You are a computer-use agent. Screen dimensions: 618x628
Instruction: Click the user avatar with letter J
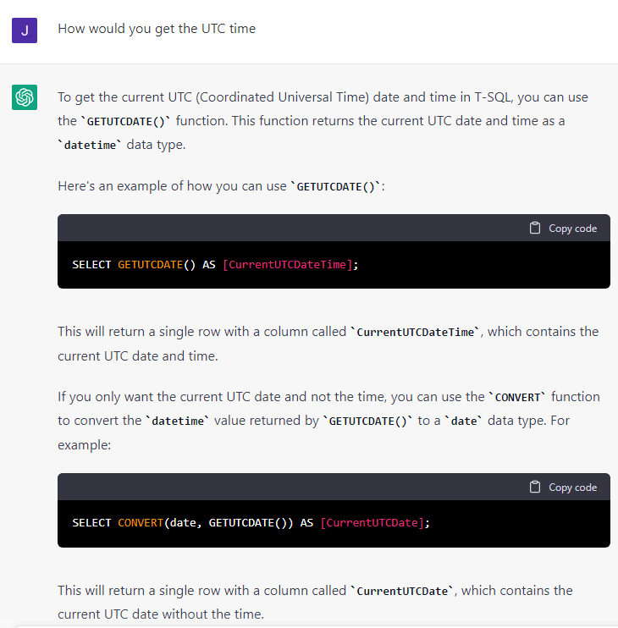[25, 30]
